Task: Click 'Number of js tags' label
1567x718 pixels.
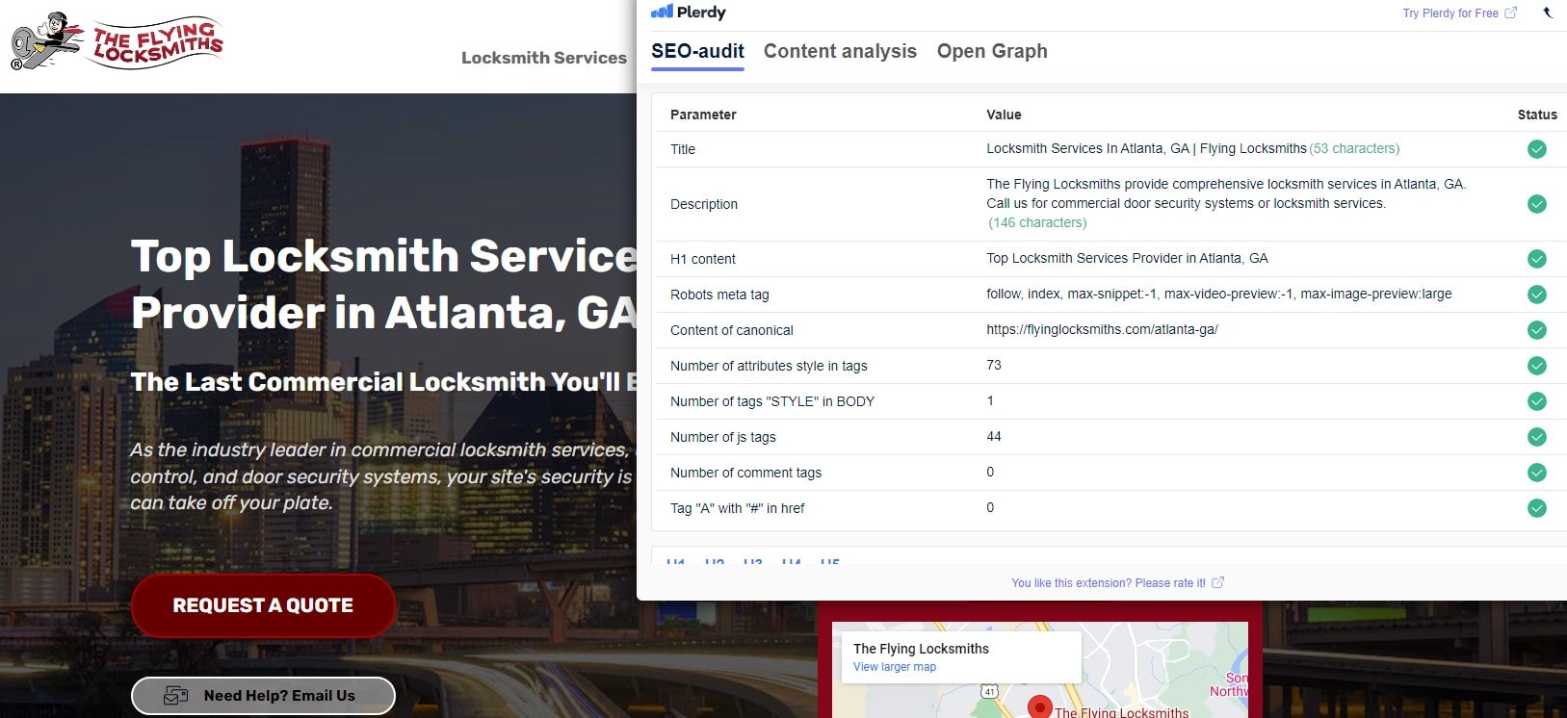Action: pyautogui.click(x=723, y=437)
